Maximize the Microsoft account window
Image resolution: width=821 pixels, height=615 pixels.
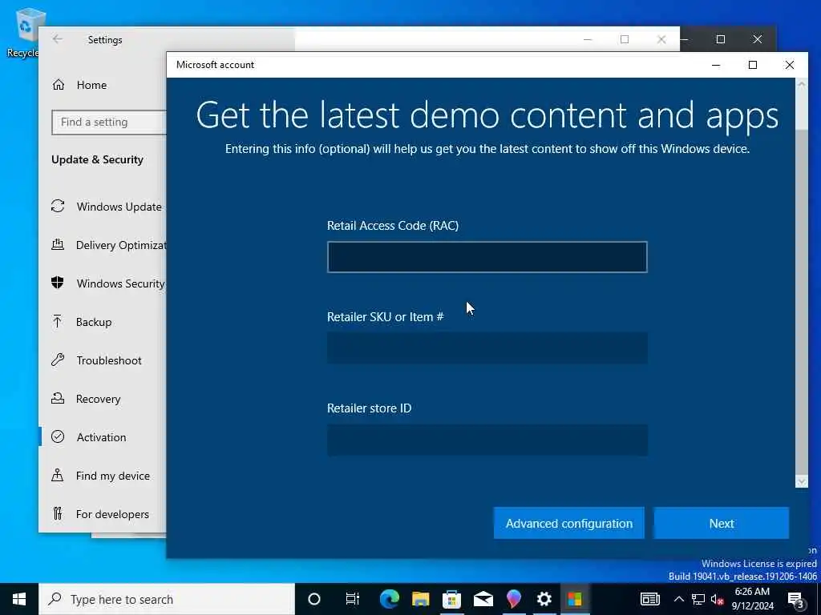tap(752, 65)
